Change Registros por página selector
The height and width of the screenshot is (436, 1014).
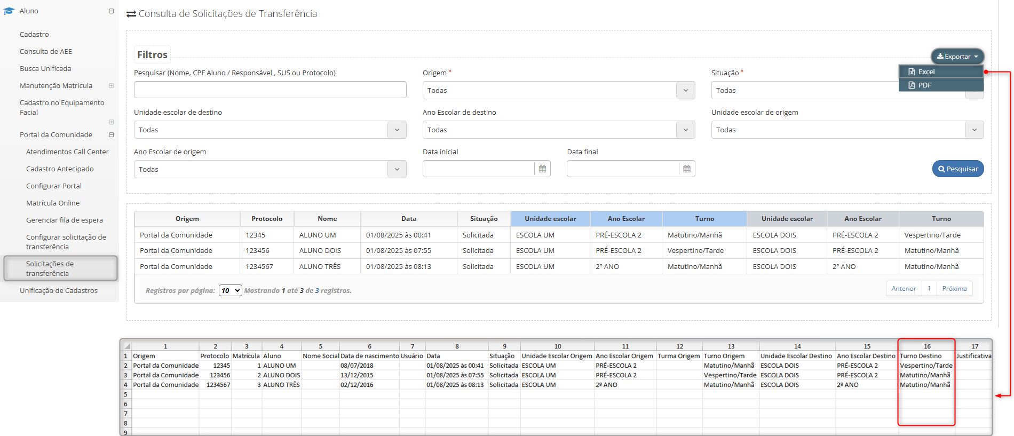[230, 291]
